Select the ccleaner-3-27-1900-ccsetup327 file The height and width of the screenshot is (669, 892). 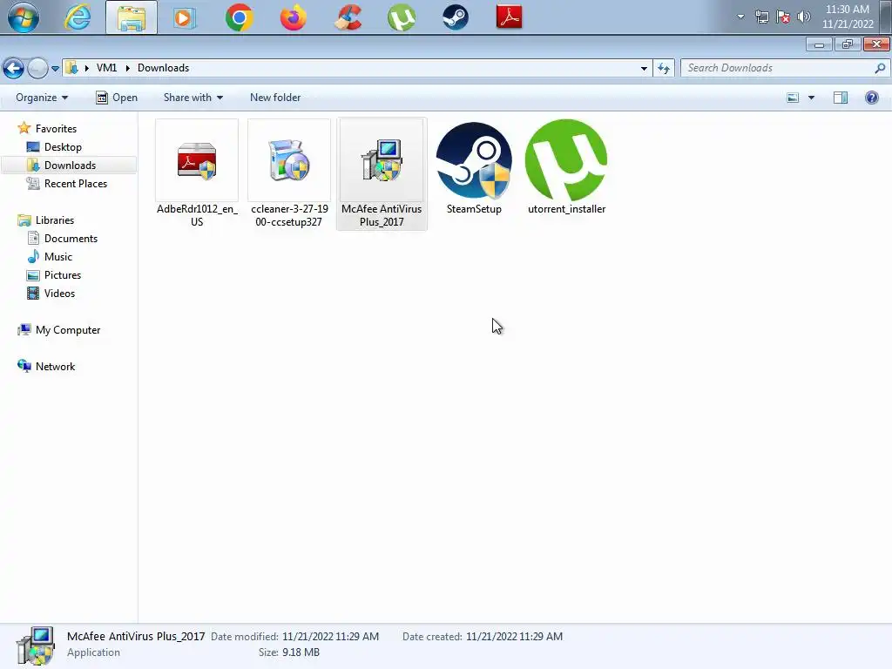tap(289, 173)
